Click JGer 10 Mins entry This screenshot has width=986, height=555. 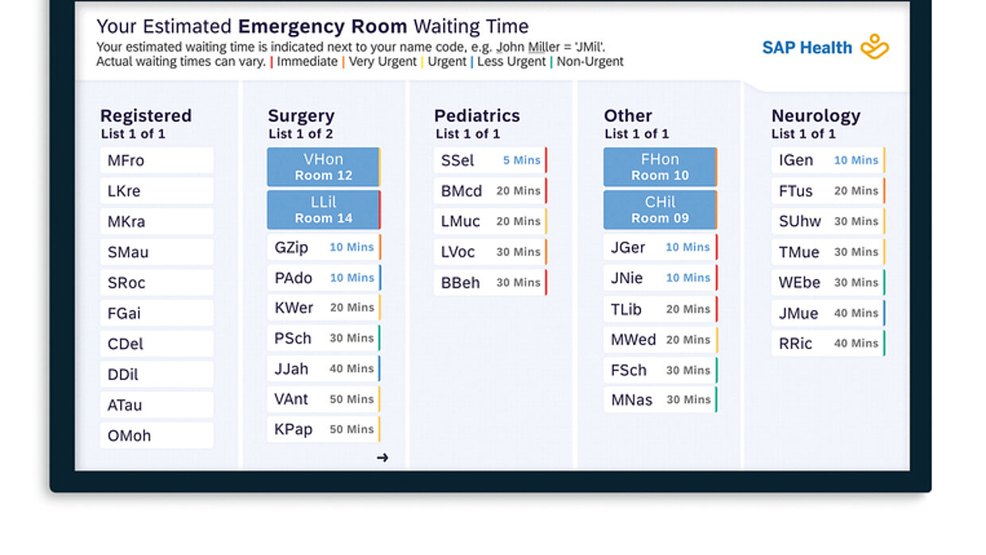pyautogui.click(x=660, y=247)
